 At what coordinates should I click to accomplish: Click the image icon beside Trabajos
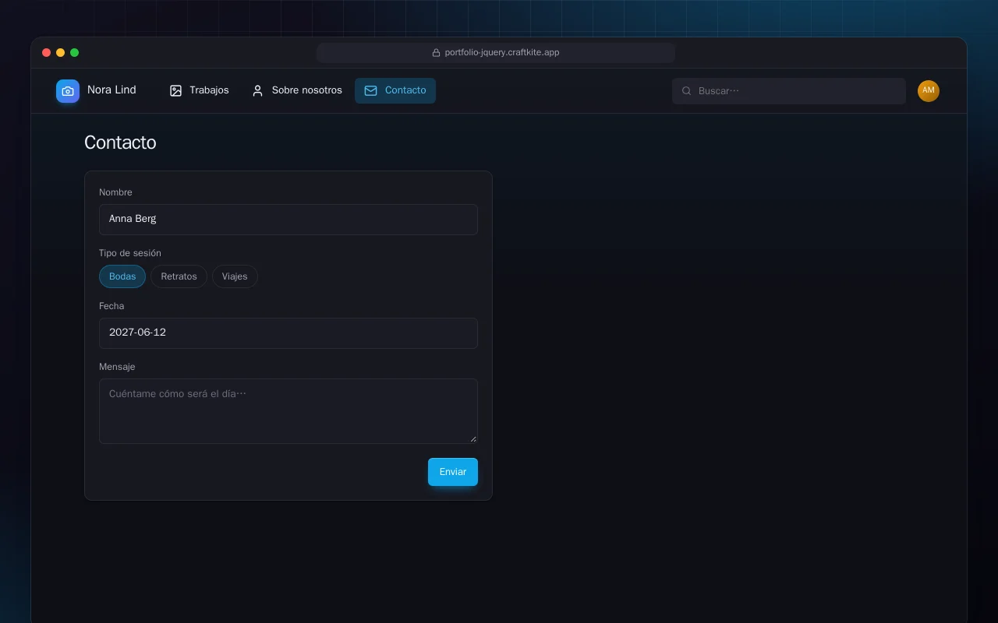tap(176, 91)
